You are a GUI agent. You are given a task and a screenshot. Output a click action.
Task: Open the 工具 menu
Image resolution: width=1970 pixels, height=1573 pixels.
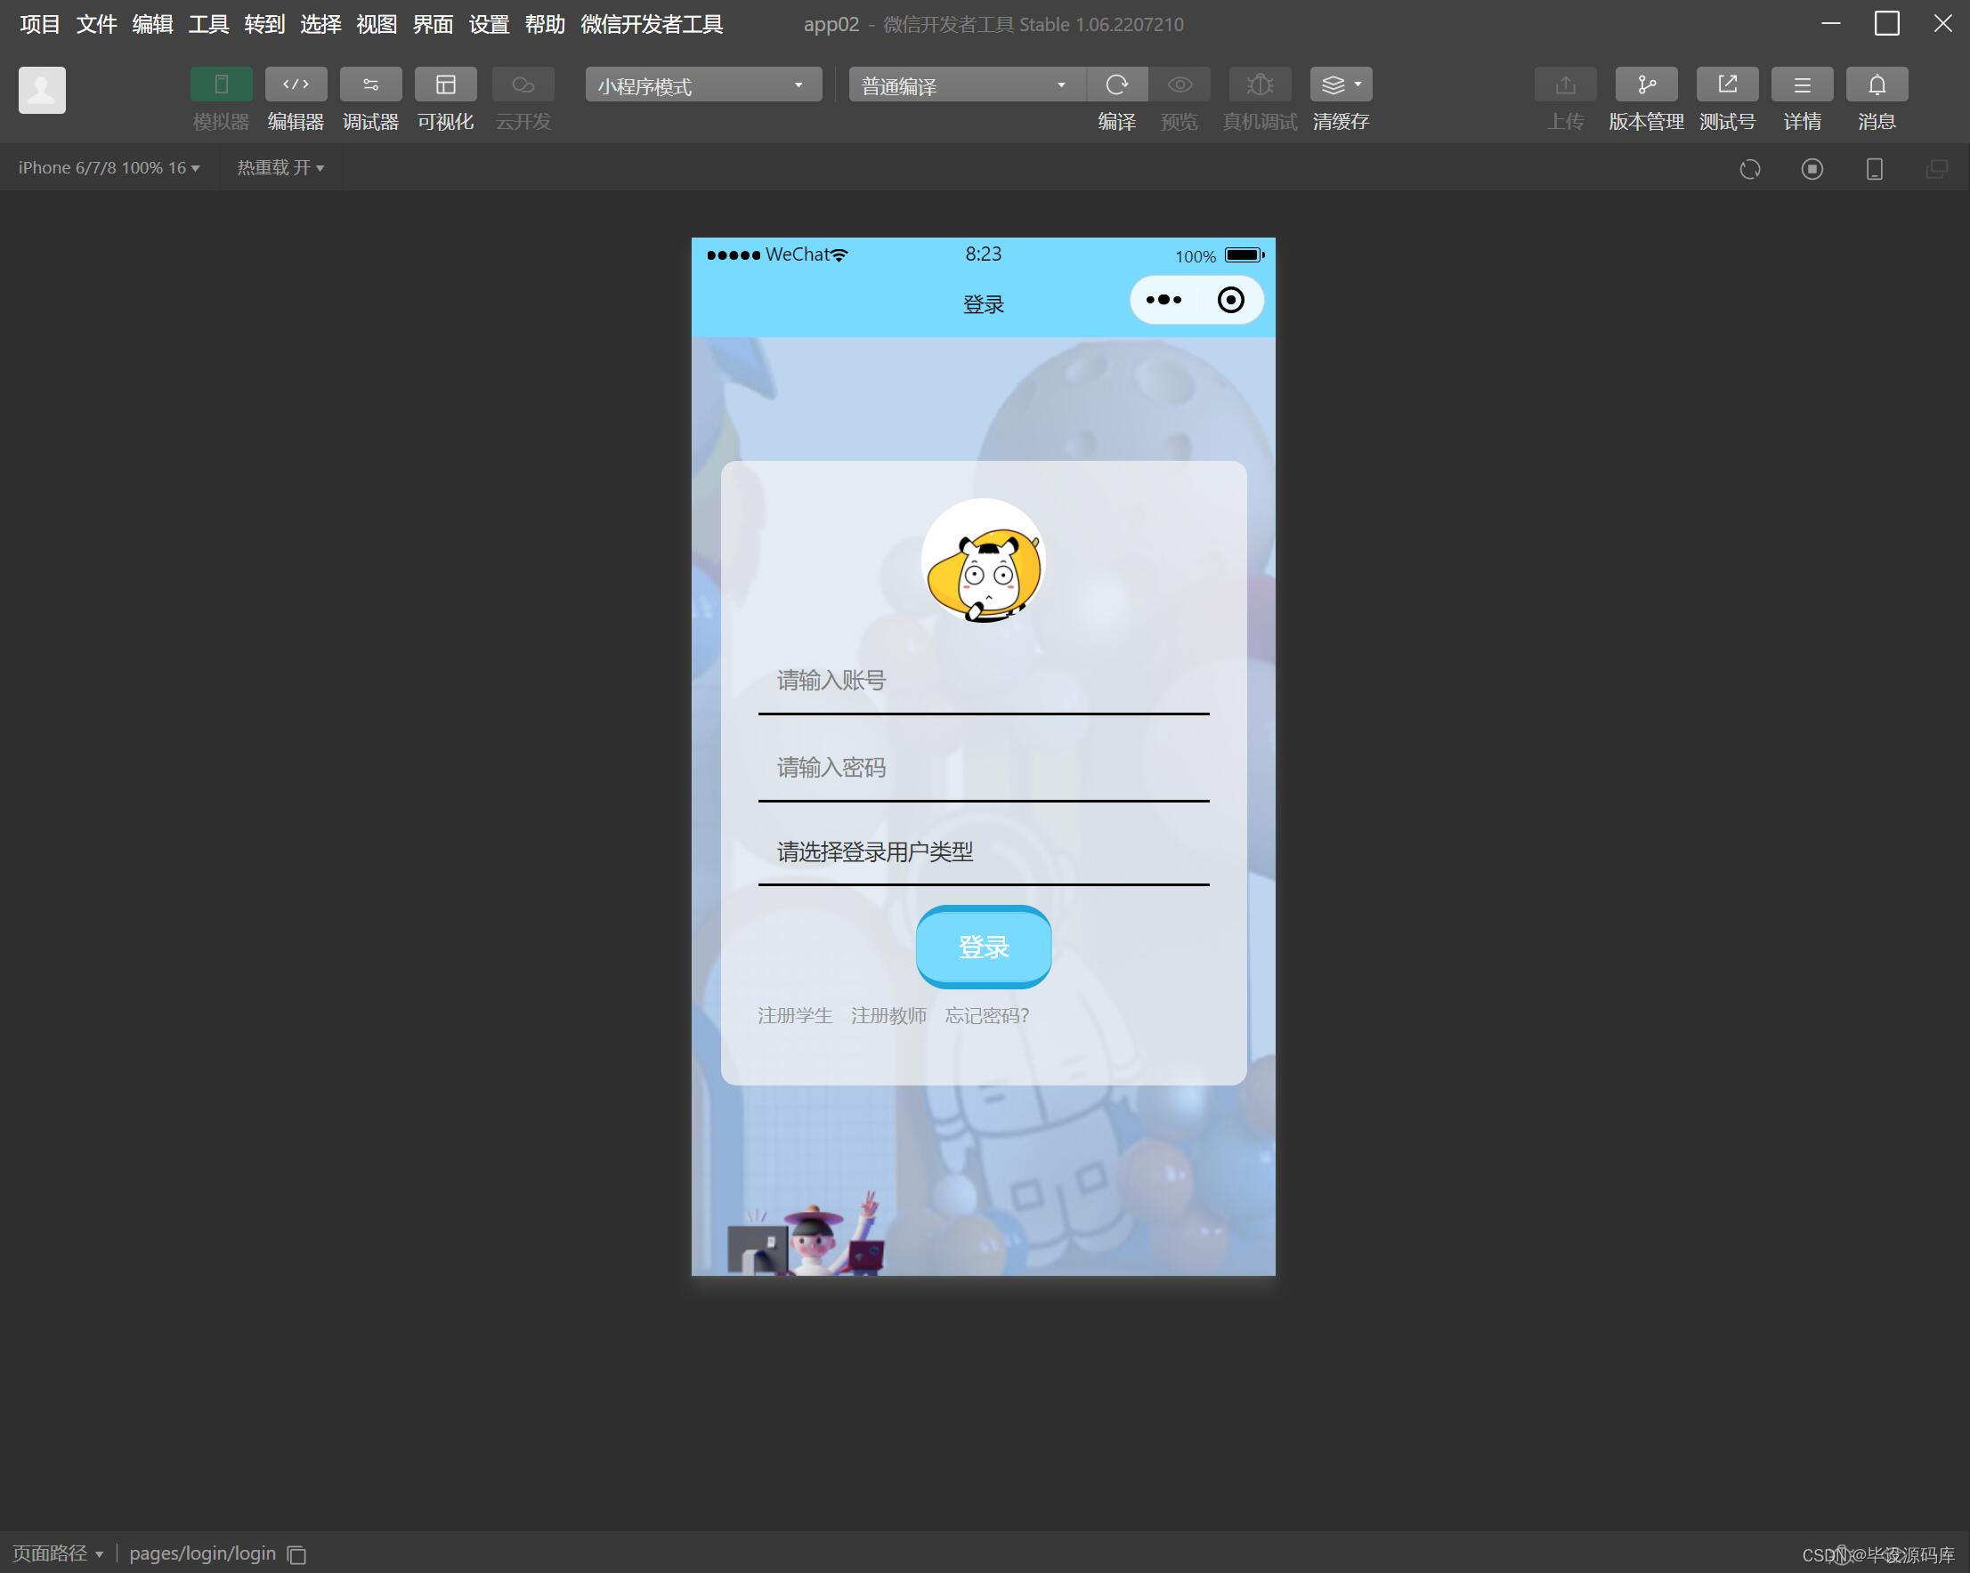[x=208, y=25]
